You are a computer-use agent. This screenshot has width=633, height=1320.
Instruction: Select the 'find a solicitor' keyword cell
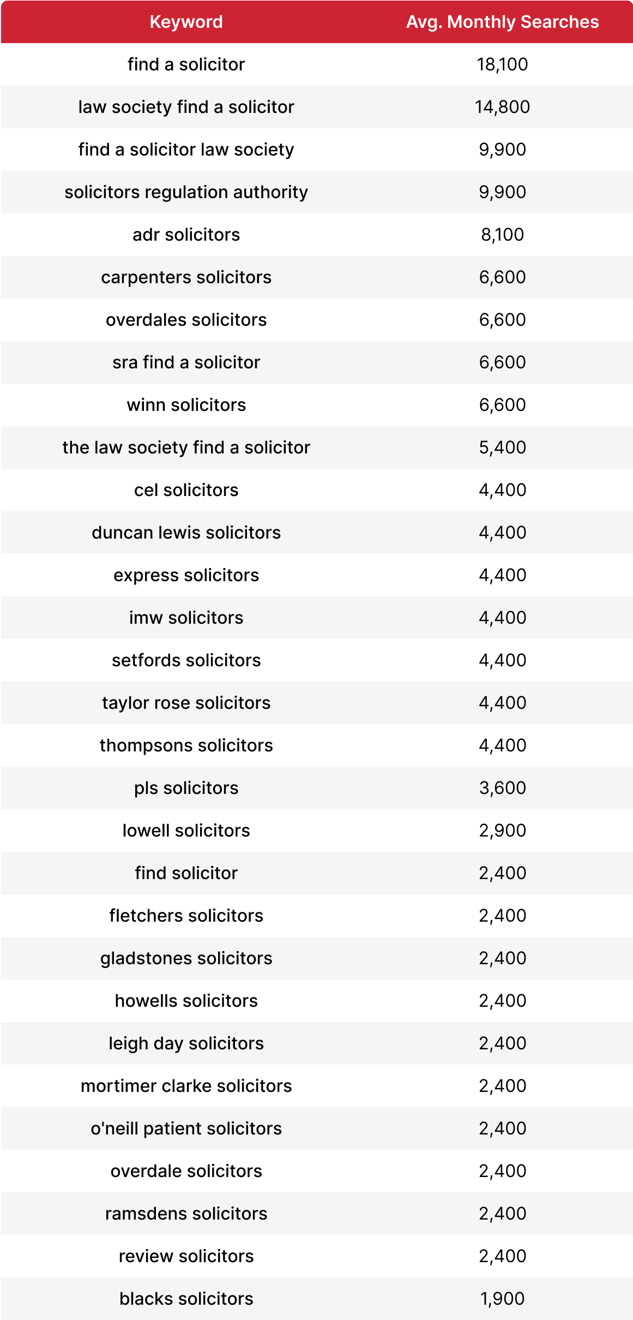point(186,64)
